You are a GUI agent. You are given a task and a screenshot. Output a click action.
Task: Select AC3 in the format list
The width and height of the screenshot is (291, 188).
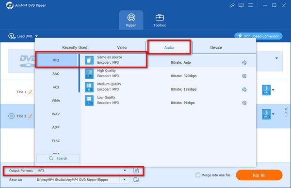56,87
